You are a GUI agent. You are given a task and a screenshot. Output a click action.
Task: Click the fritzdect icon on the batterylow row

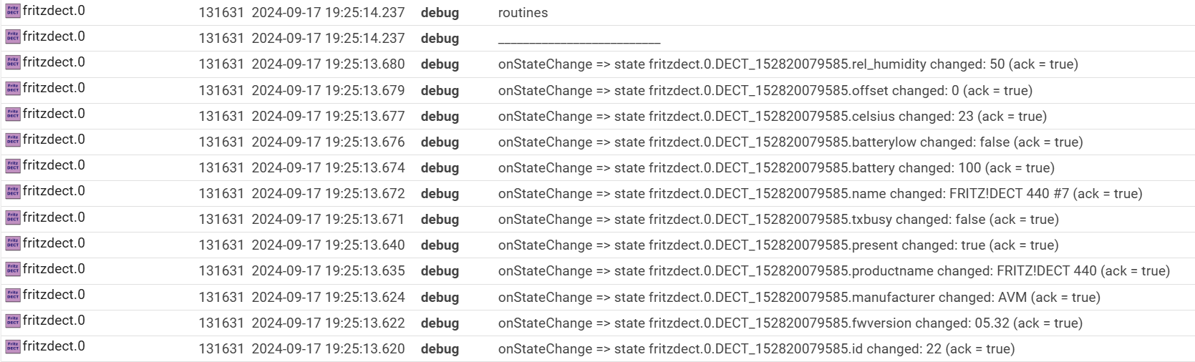pos(12,140)
